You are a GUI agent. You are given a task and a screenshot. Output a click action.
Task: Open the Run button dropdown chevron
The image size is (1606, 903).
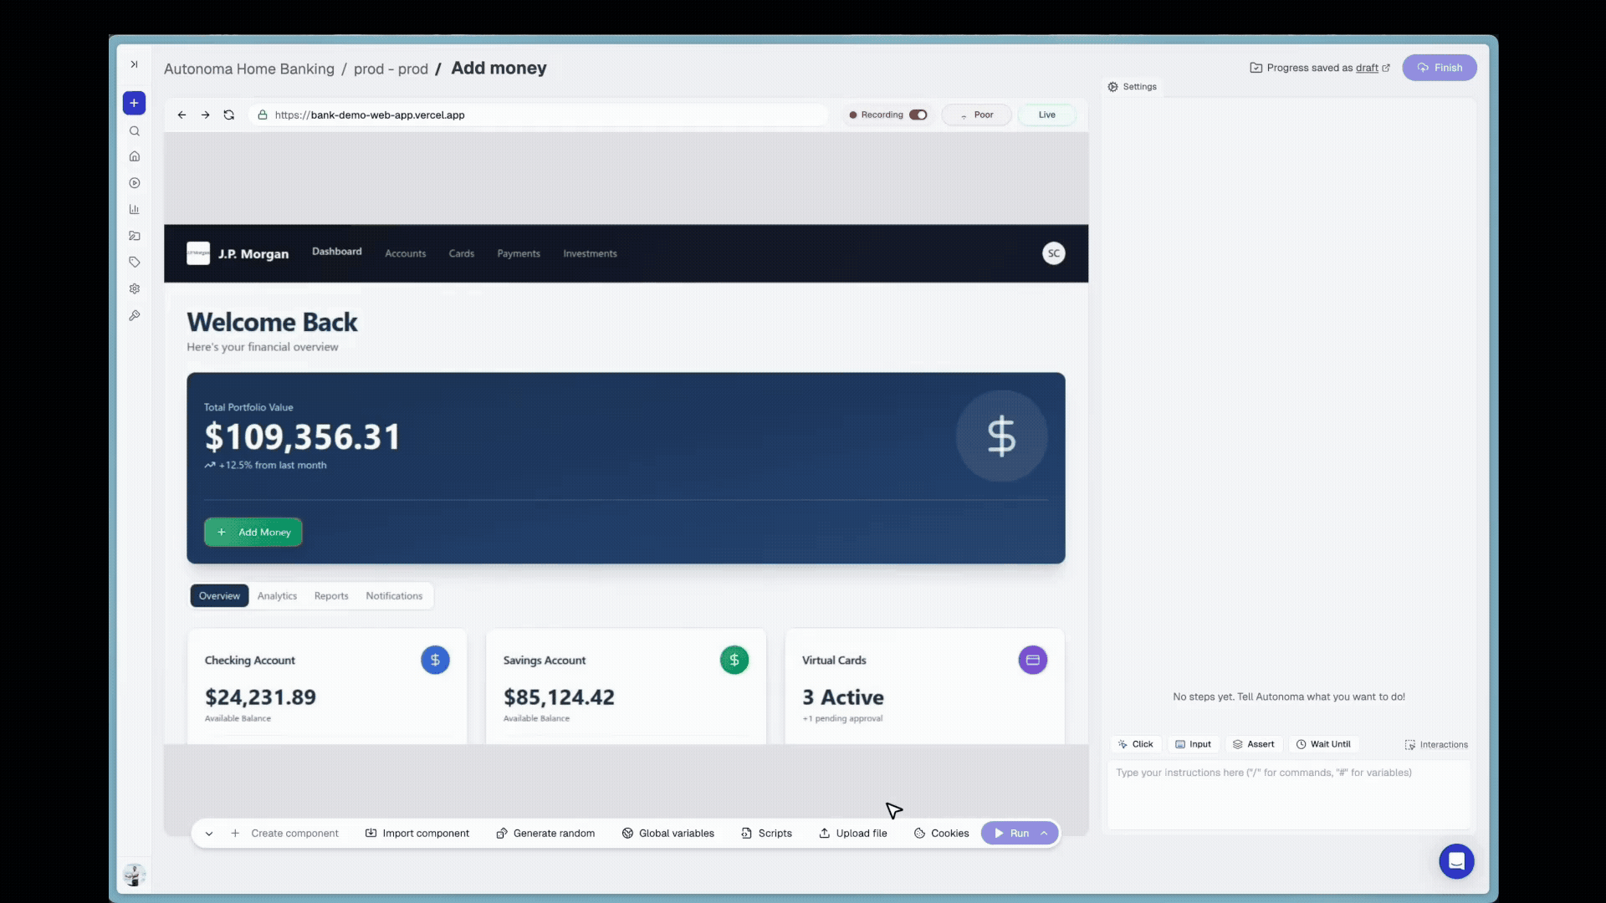point(1044,834)
